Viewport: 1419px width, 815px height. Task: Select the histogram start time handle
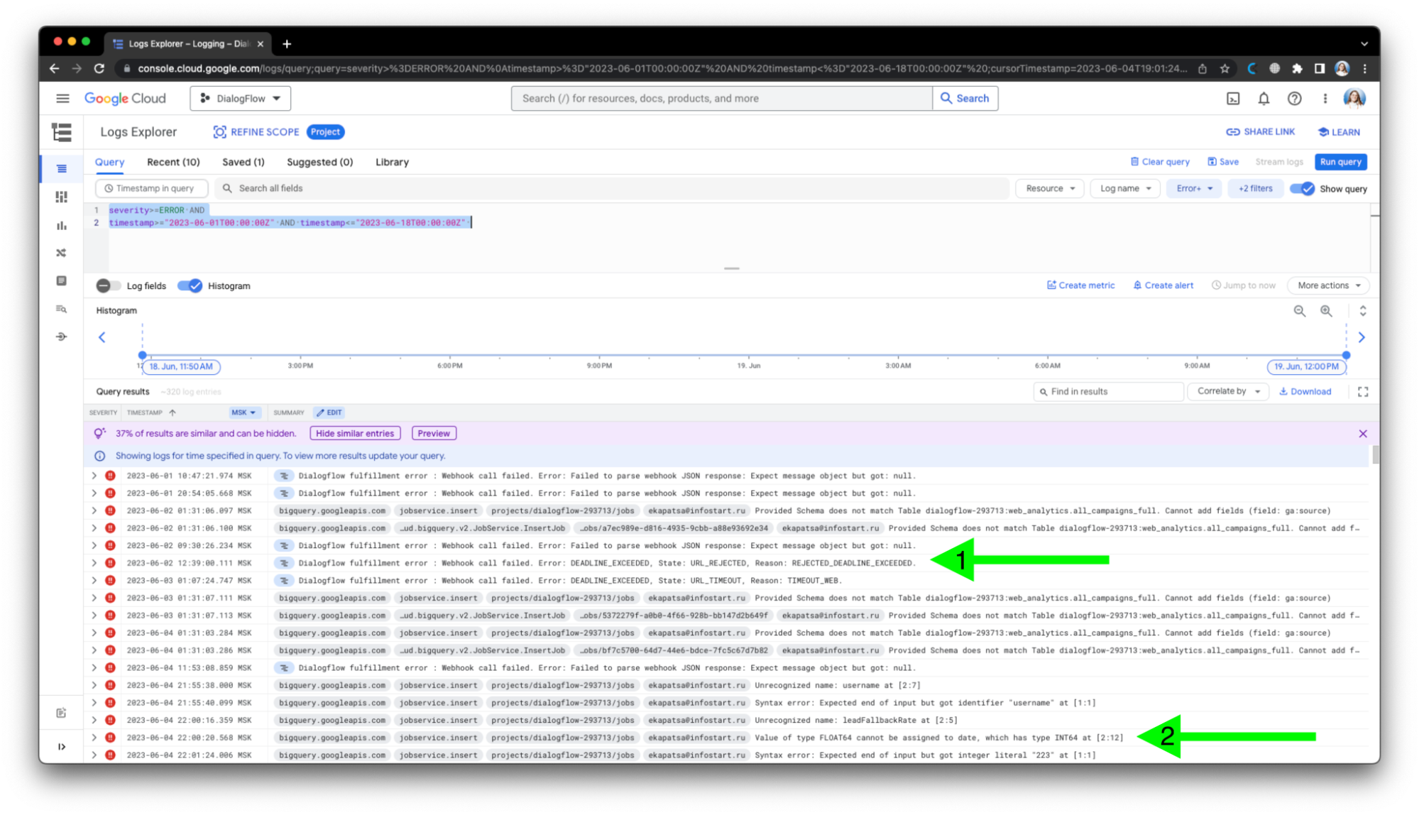click(143, 355)
